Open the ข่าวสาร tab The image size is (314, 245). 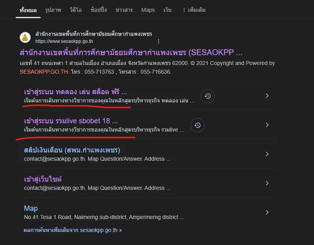pyautogui.click(x=124, y=10)
